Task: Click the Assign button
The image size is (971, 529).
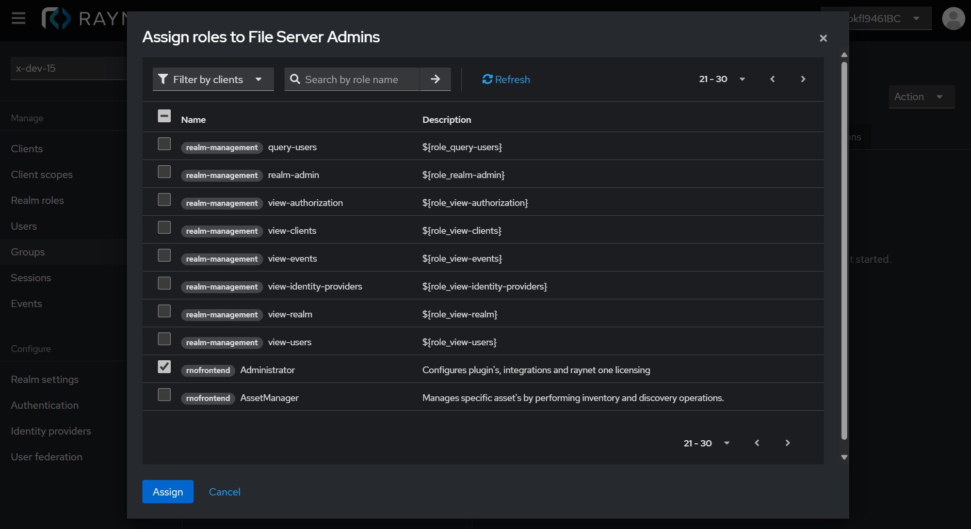Action: (x=168, y=491)
